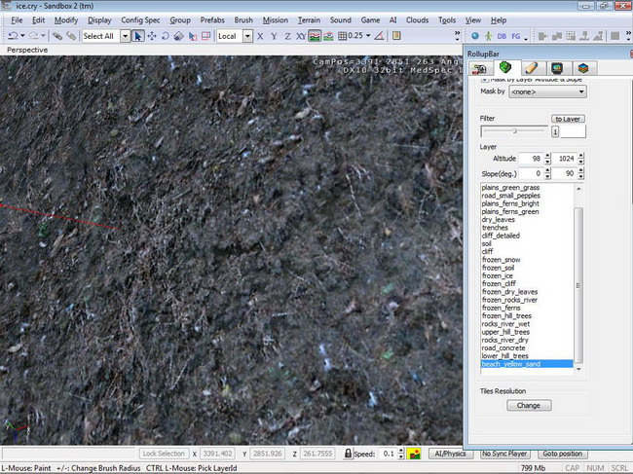Viewport: 633px width, 474px height.
Task: Open the green Terrain tab in RollupBar
Action: (505, 67)
